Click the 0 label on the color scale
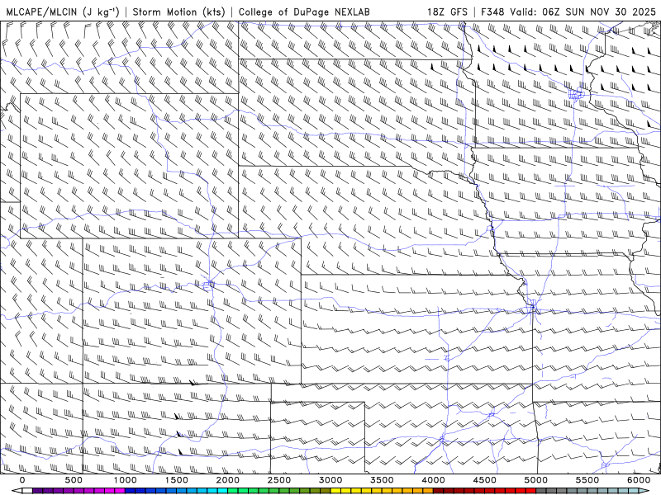The height and width of the screenshot is (495, 661). [22, 480]
